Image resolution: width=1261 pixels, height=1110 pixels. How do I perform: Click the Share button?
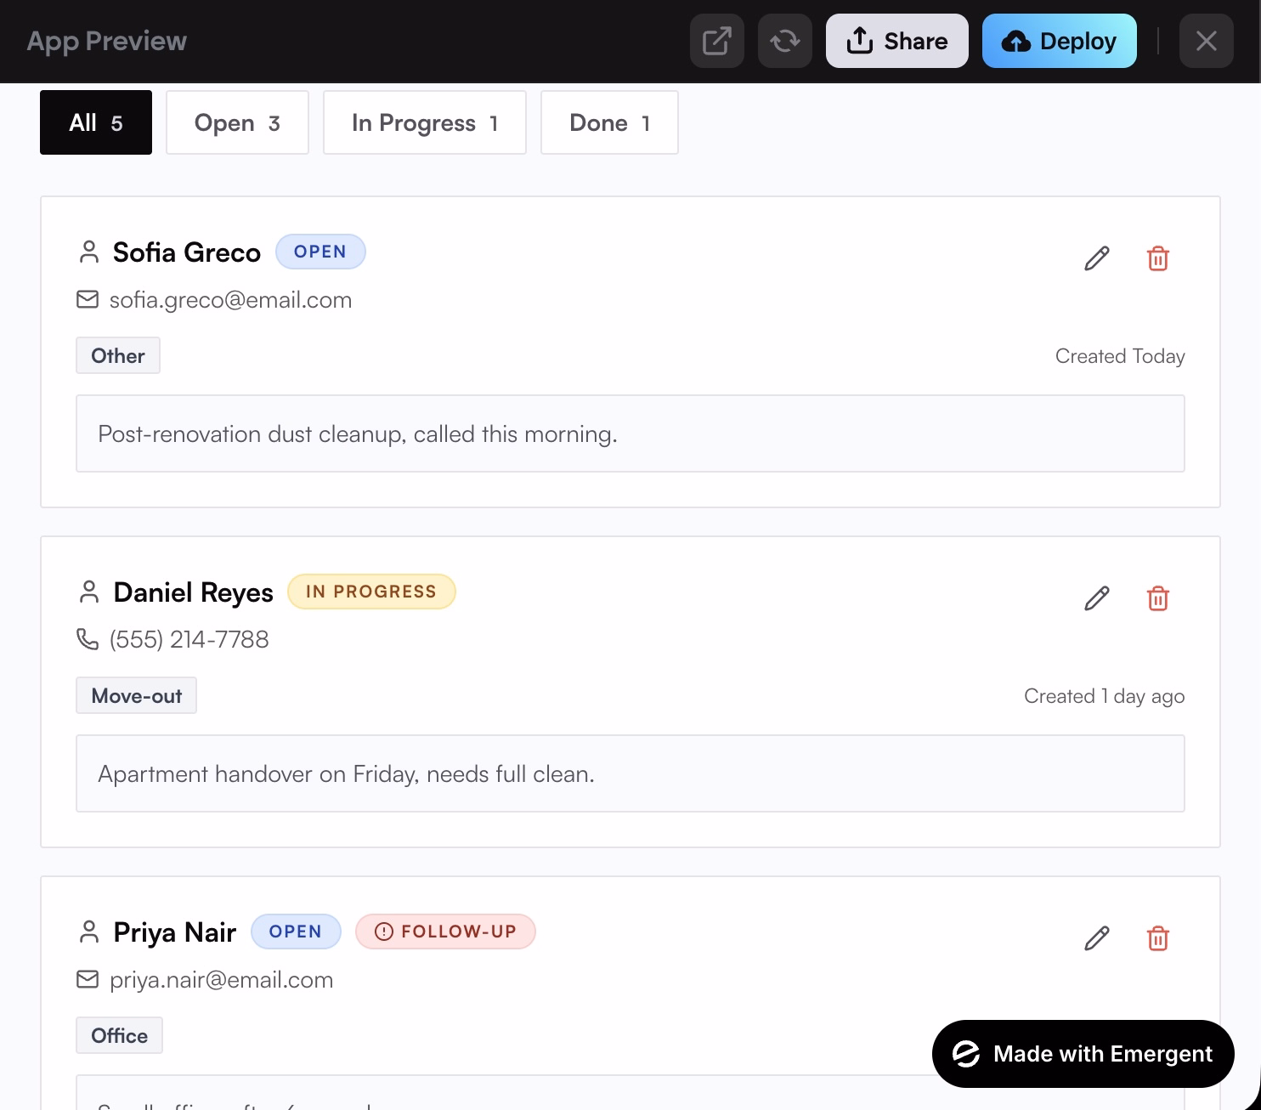coord(897,41)
